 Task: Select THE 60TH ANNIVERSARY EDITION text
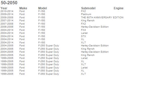102,17
